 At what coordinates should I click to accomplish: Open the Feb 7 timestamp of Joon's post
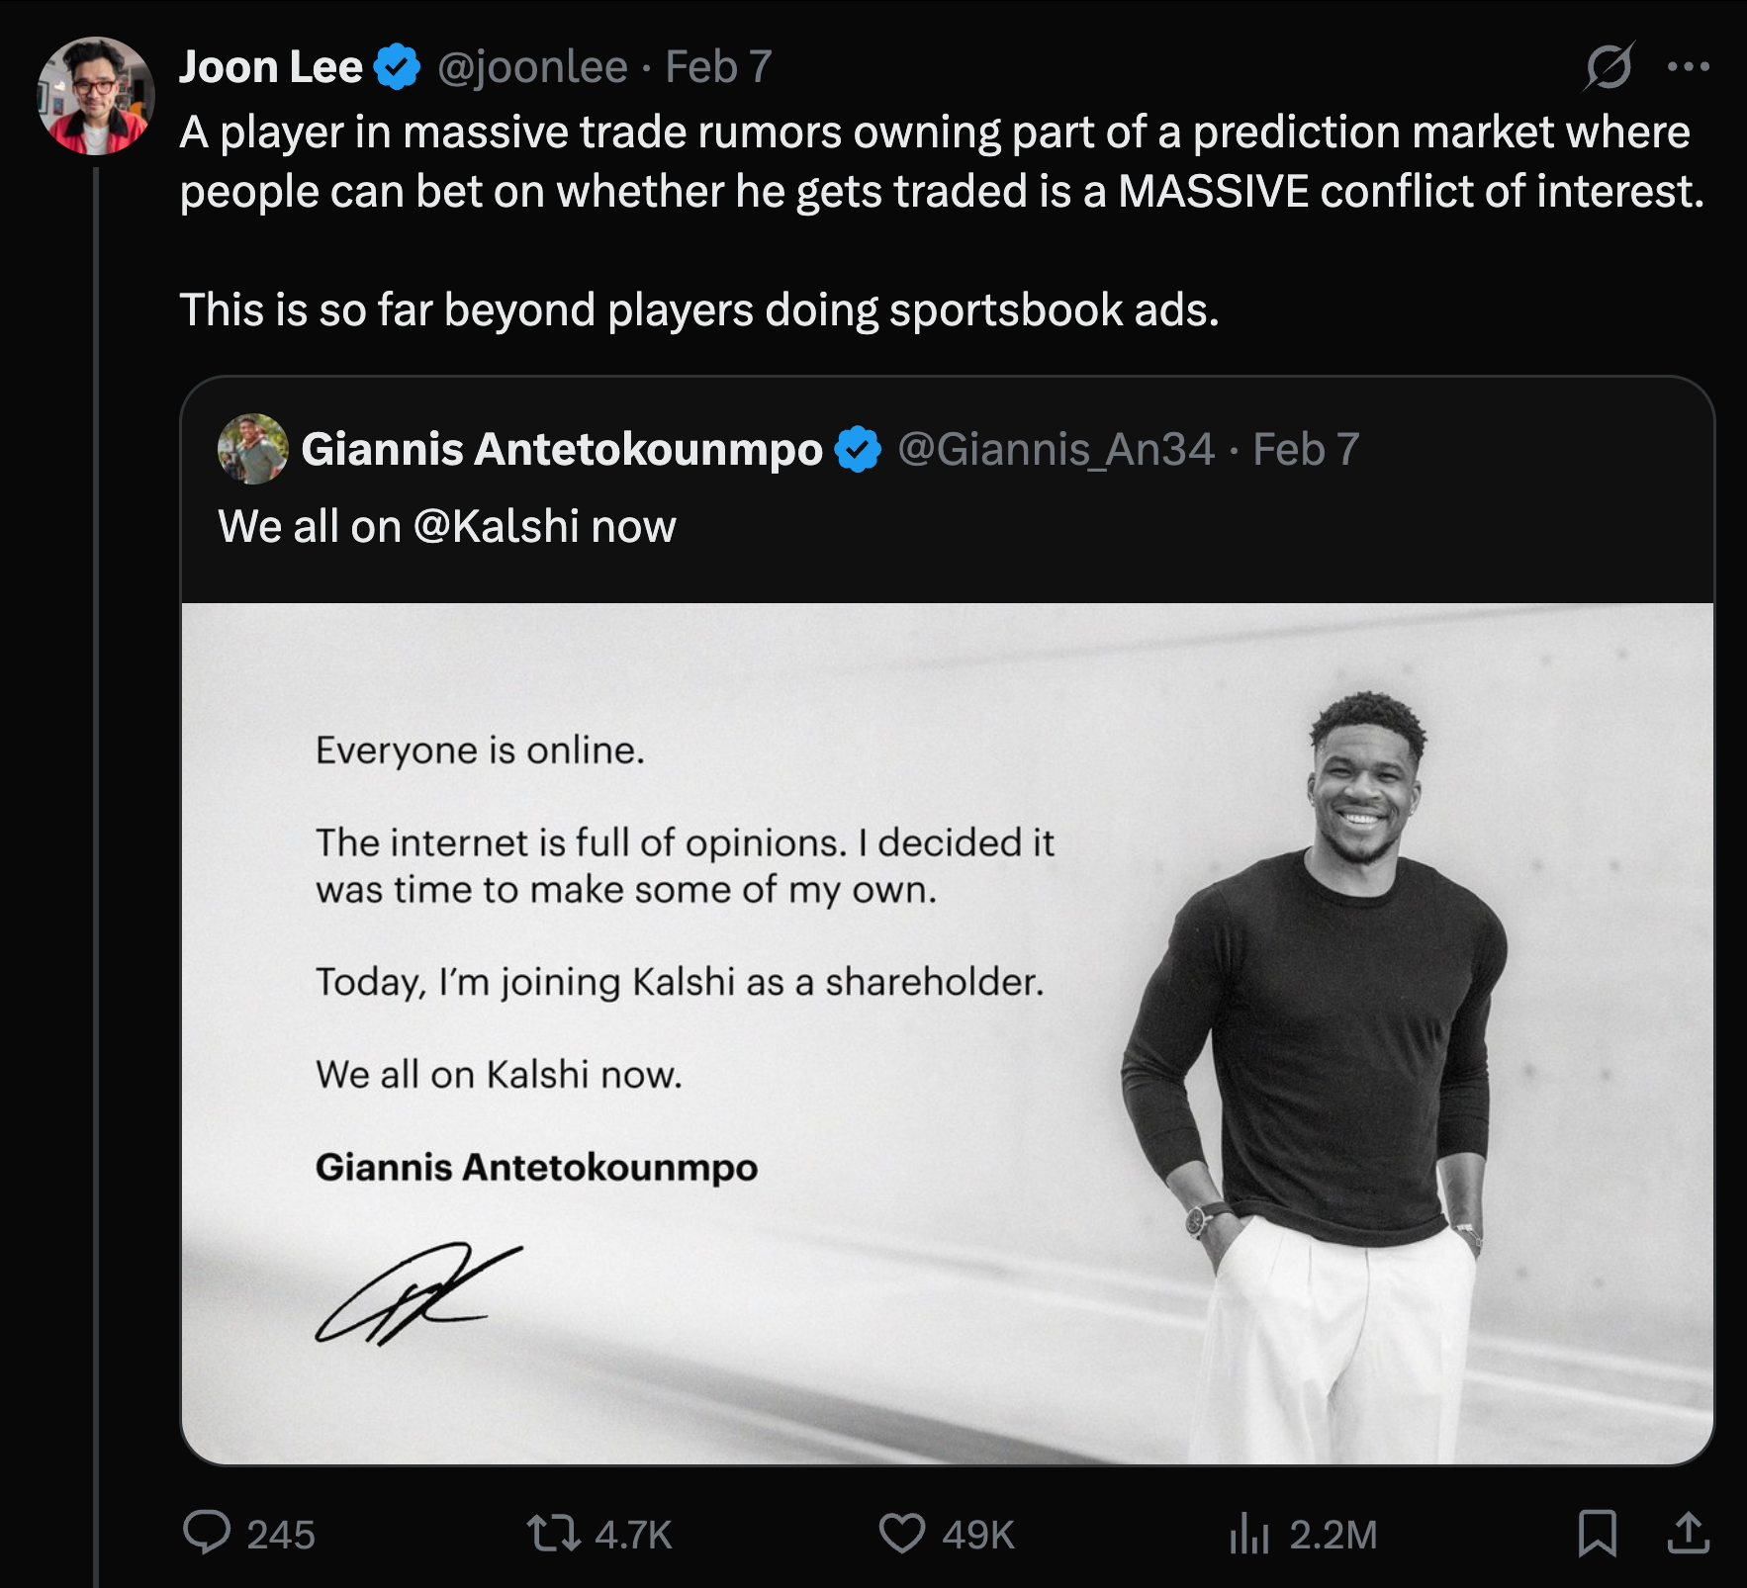[718, 67]
